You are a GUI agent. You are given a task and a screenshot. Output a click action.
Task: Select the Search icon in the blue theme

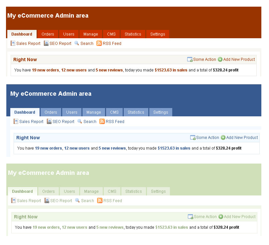click(x=79, y=121)
